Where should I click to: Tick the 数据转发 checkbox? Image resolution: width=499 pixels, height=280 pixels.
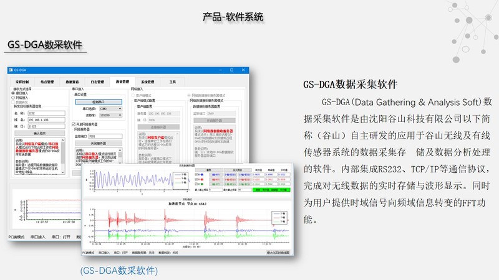(x=20, y=102)
